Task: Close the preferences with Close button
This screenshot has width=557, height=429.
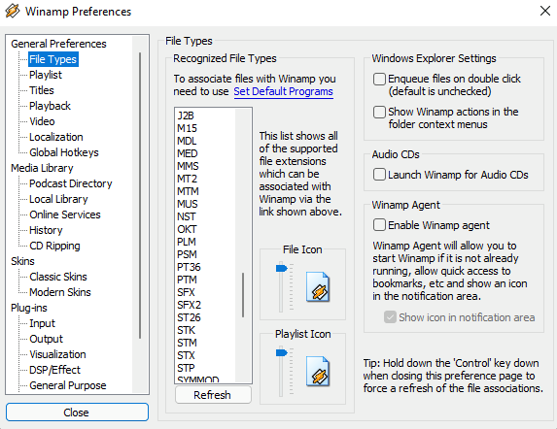Action: tap(77, 412)
